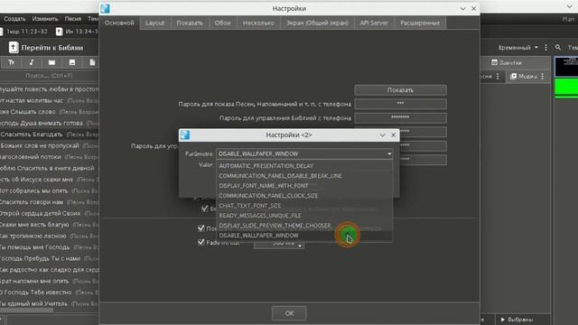This screenshot has height=325, width=578.
Task: Open the Экран (Общий экран) tab
Action: [x=317, y=23]
